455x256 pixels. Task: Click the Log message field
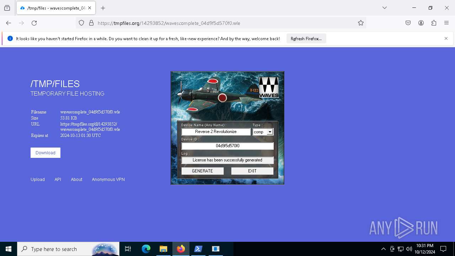227,160
